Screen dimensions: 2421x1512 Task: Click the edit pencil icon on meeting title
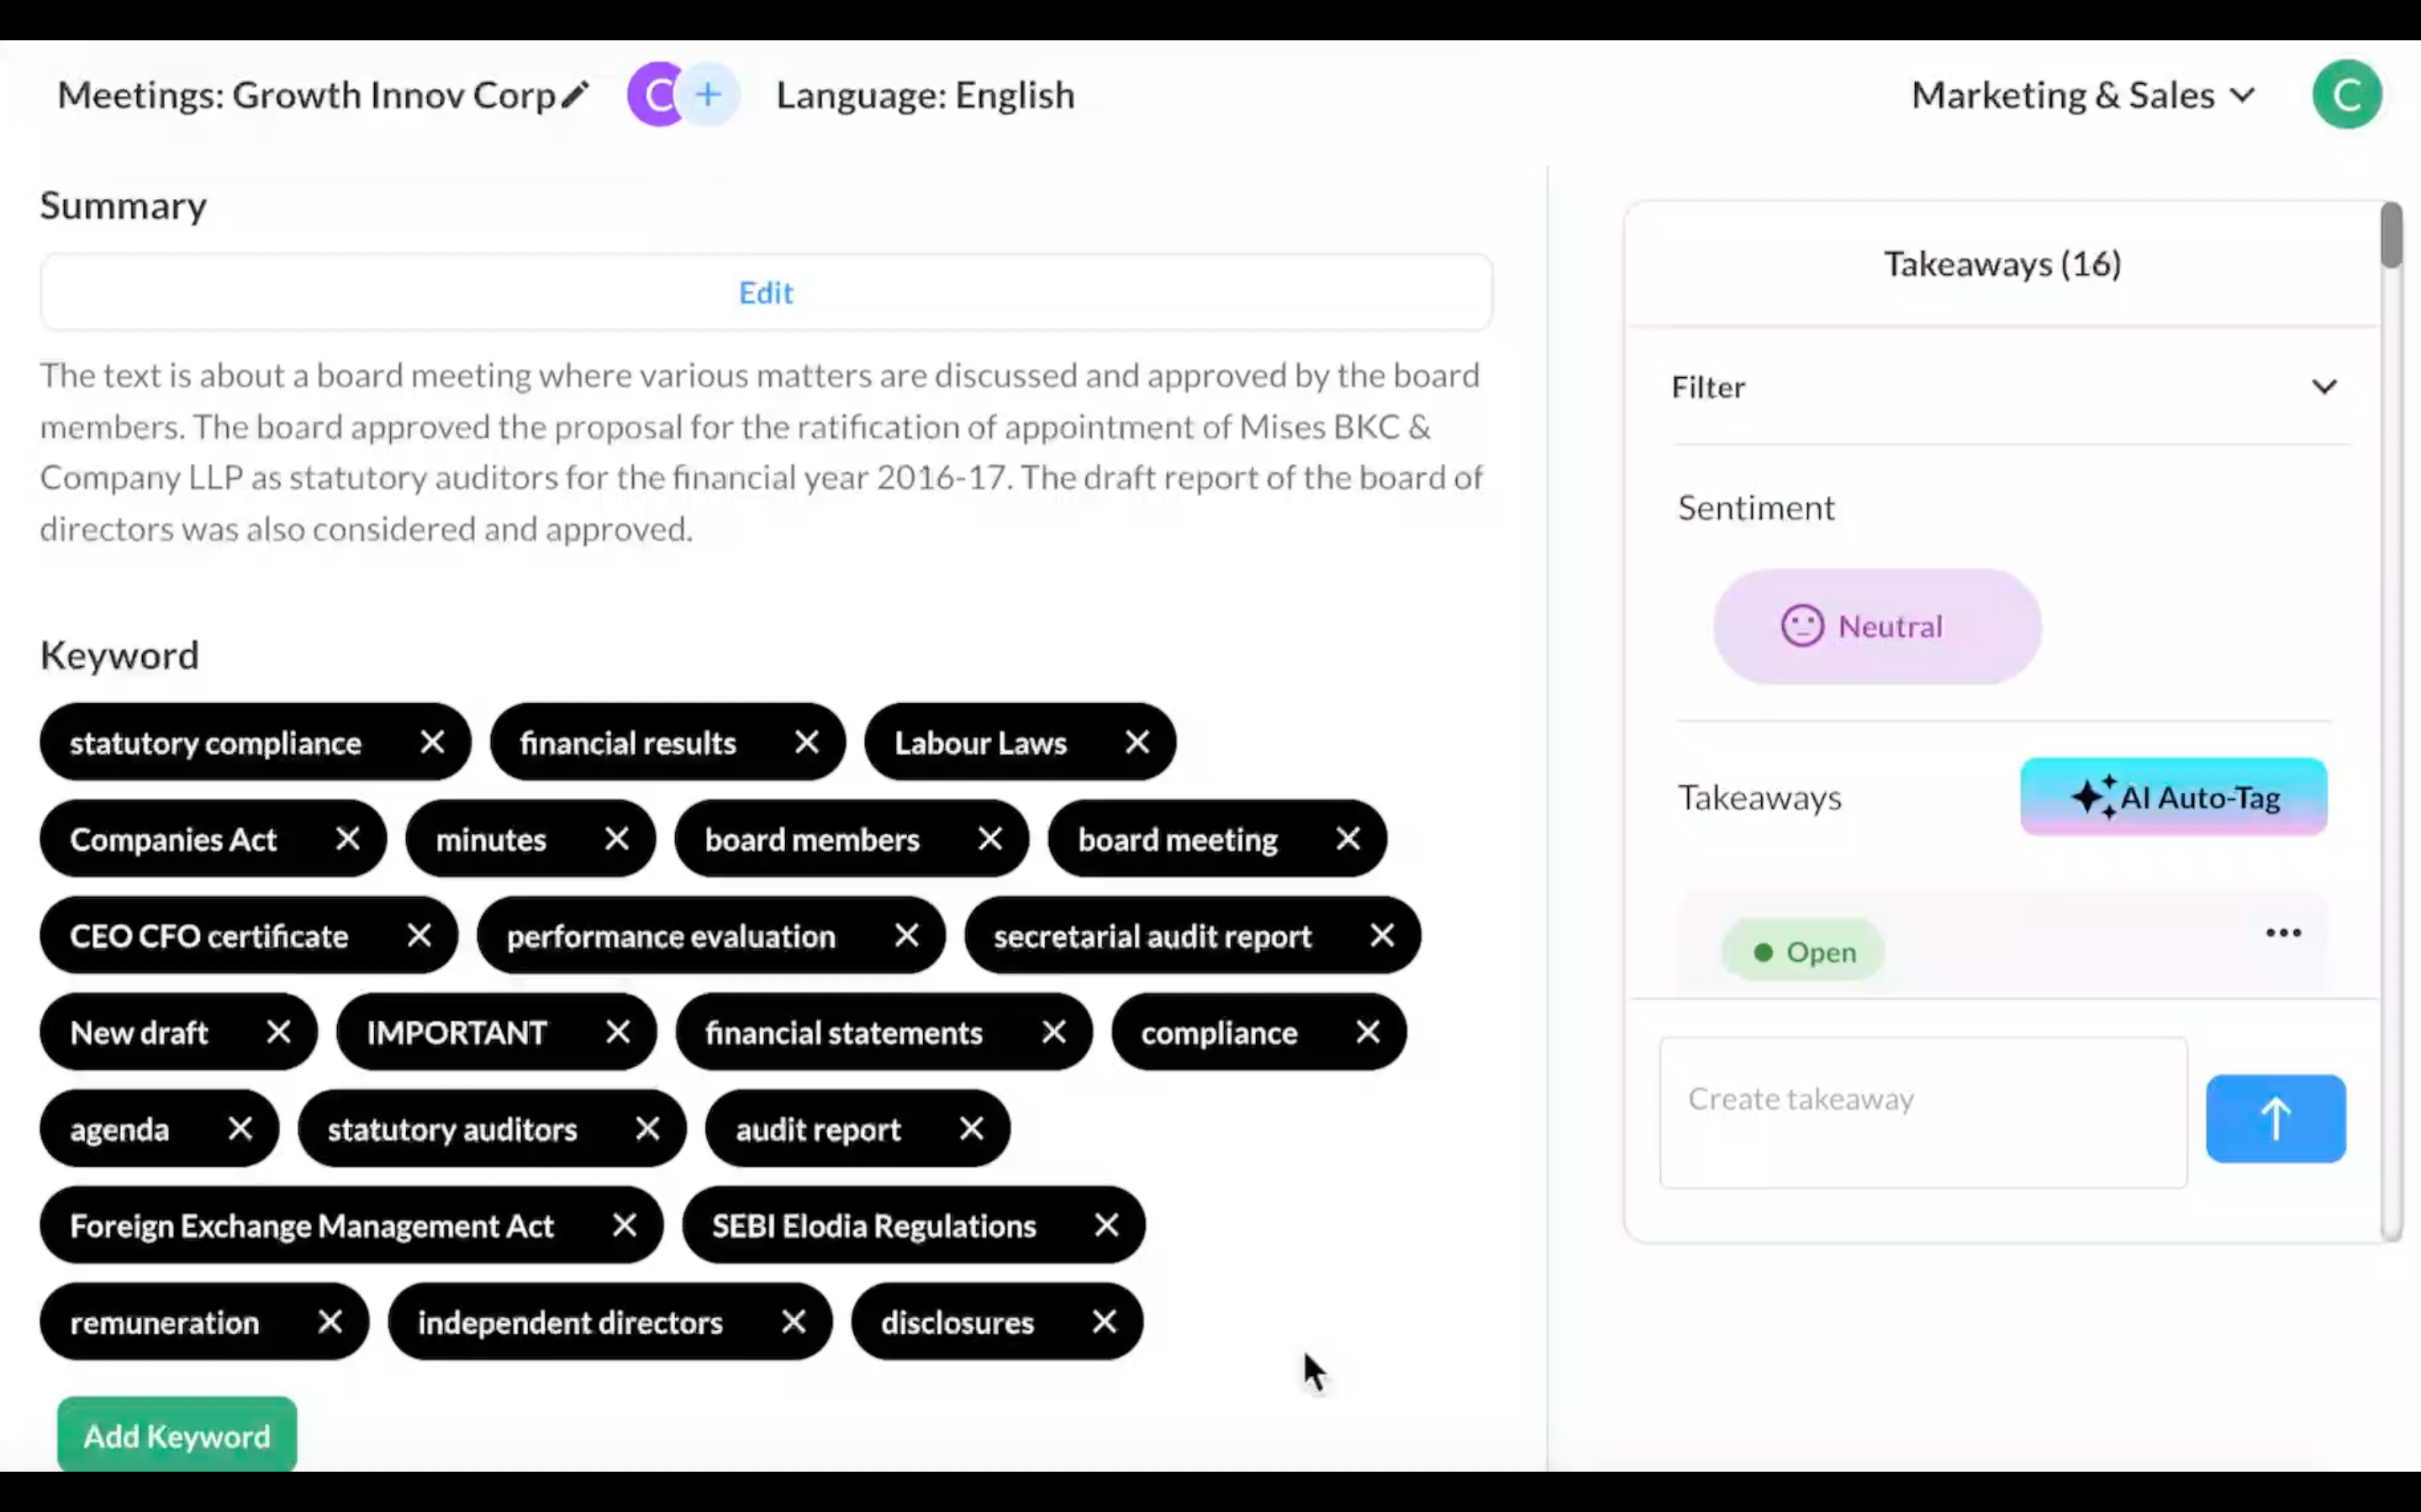tap(577, 92)
